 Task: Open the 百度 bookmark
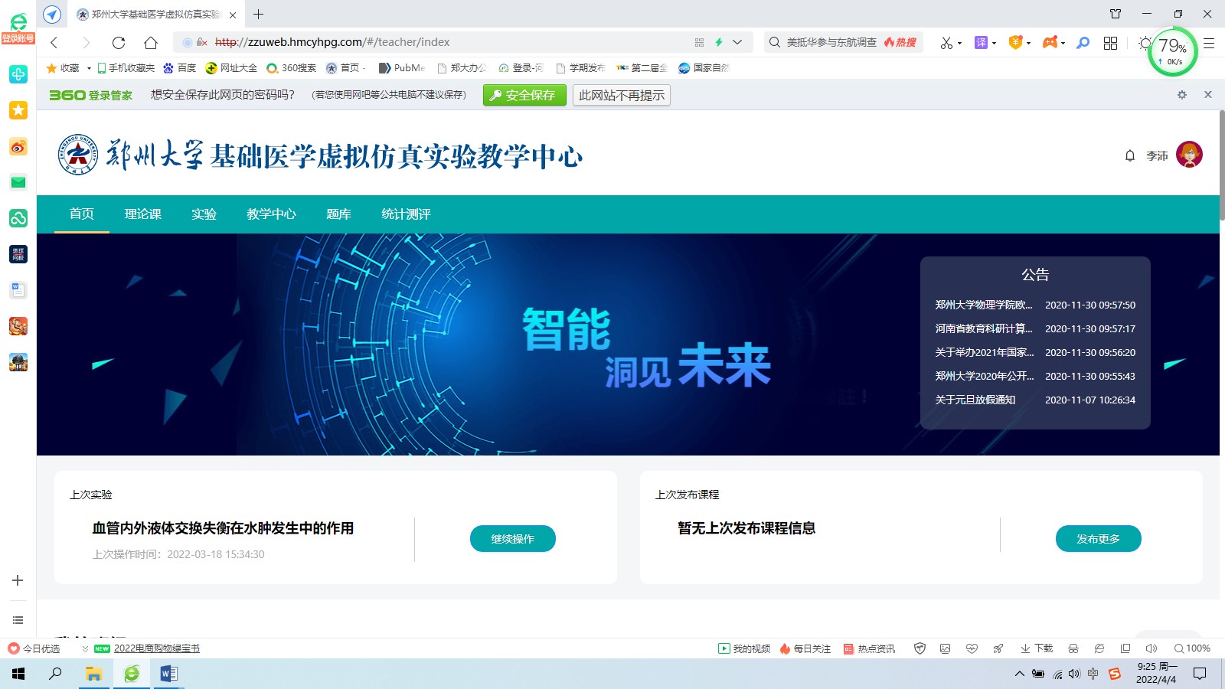pyautogui.click(x=180, y=68)
